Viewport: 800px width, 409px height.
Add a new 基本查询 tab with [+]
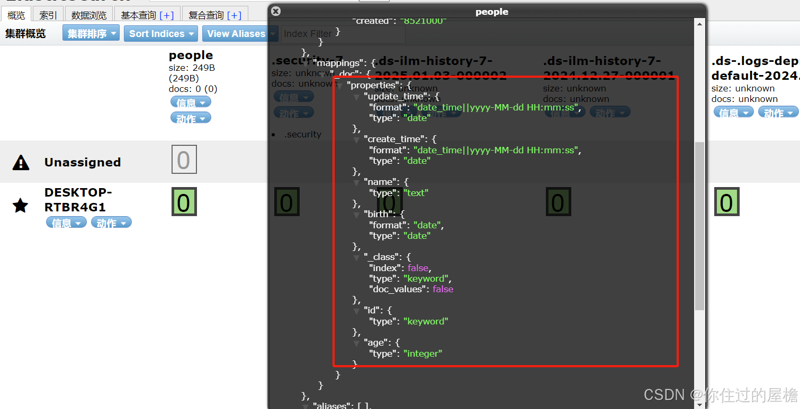[x=166, y=15]
